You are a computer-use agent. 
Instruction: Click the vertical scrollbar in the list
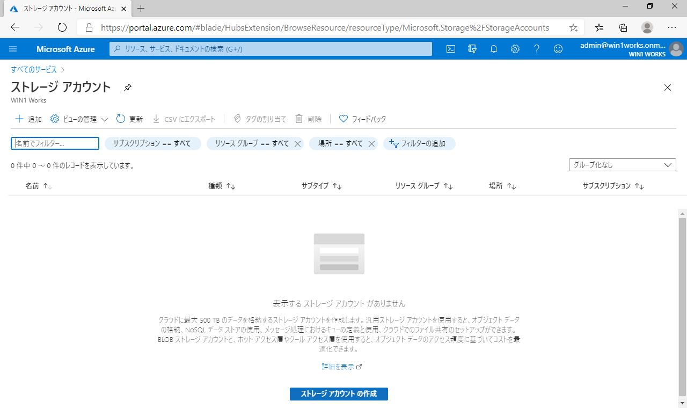click(x=682, y=307)
